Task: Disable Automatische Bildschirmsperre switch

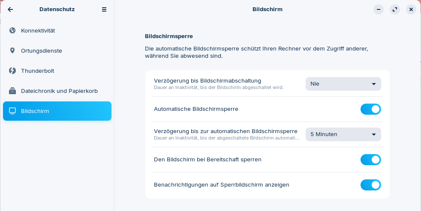Action: pyautogui.click(x=370, y=109)
